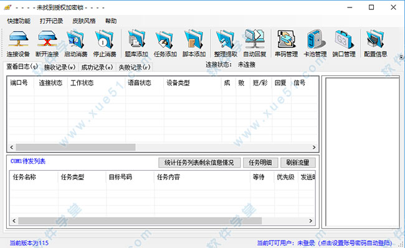The width and height of the screenshot is (405, 248).
Task: Click port table scroll right arrow
Action: point(314,147)
